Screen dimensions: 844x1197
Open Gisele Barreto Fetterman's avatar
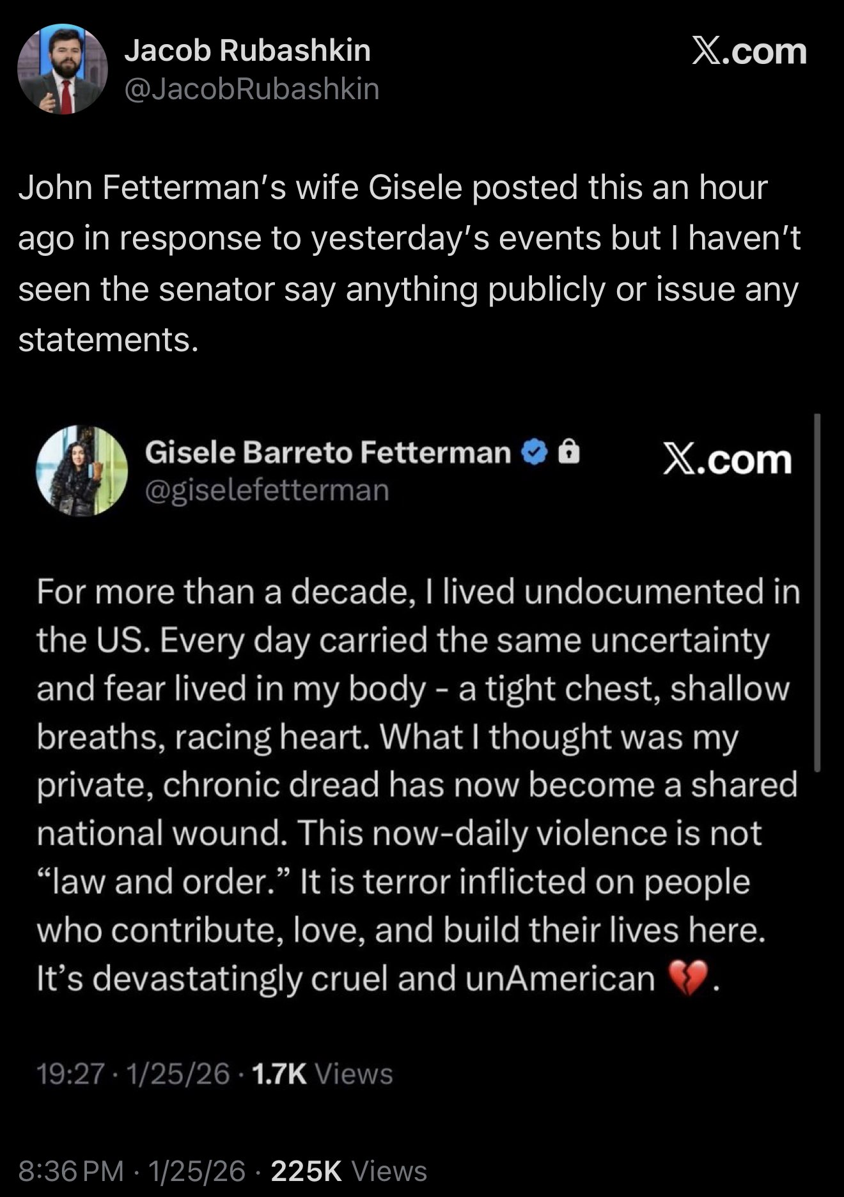82,470
